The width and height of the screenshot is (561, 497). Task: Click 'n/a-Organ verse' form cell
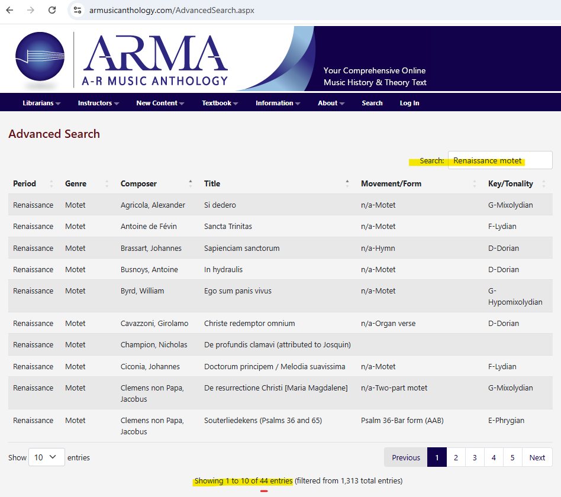pos(388,324)
